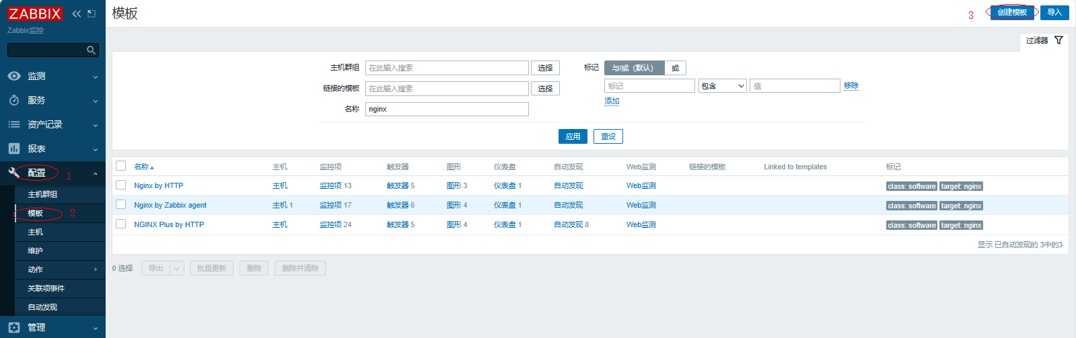Collapse sidebar with double-chevron icon
This screenshot has width=1076, height=338.
coord(76,13)
